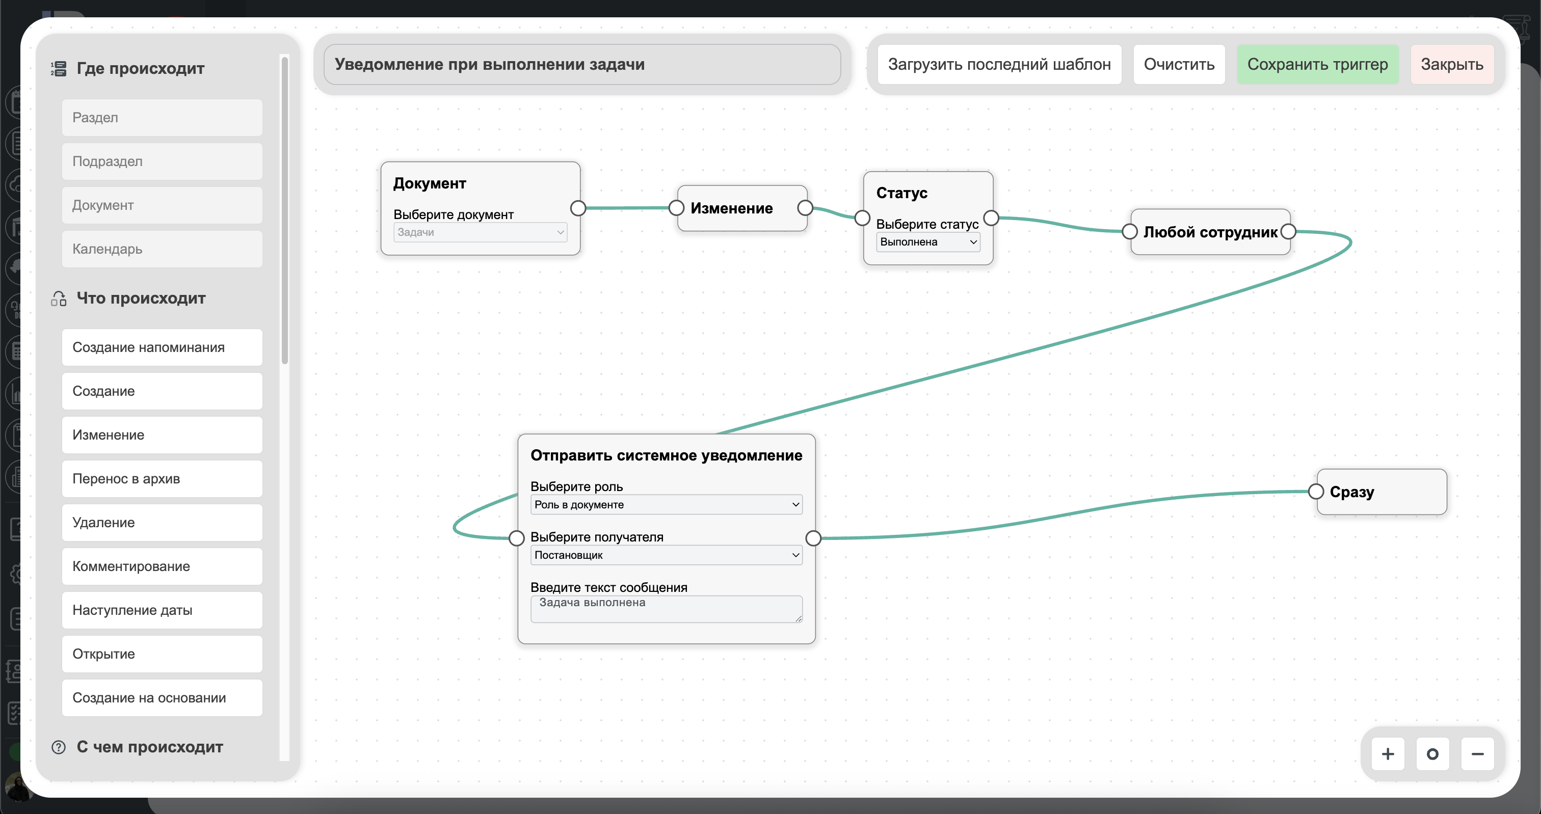
Task: Open the 'Выберите роль' dropdown
Action: (x=666, y=504)
